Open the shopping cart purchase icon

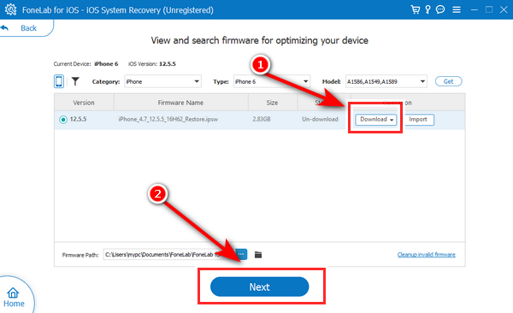click(x=416, y=9)
